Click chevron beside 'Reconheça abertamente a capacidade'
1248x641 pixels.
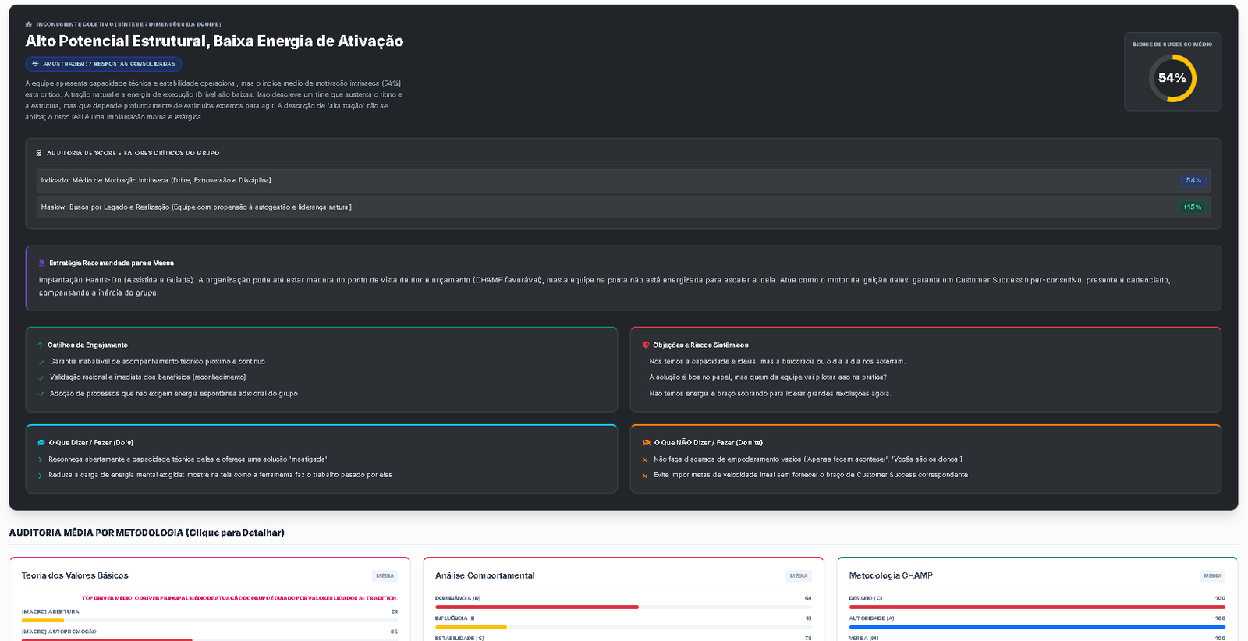point(41,459)
